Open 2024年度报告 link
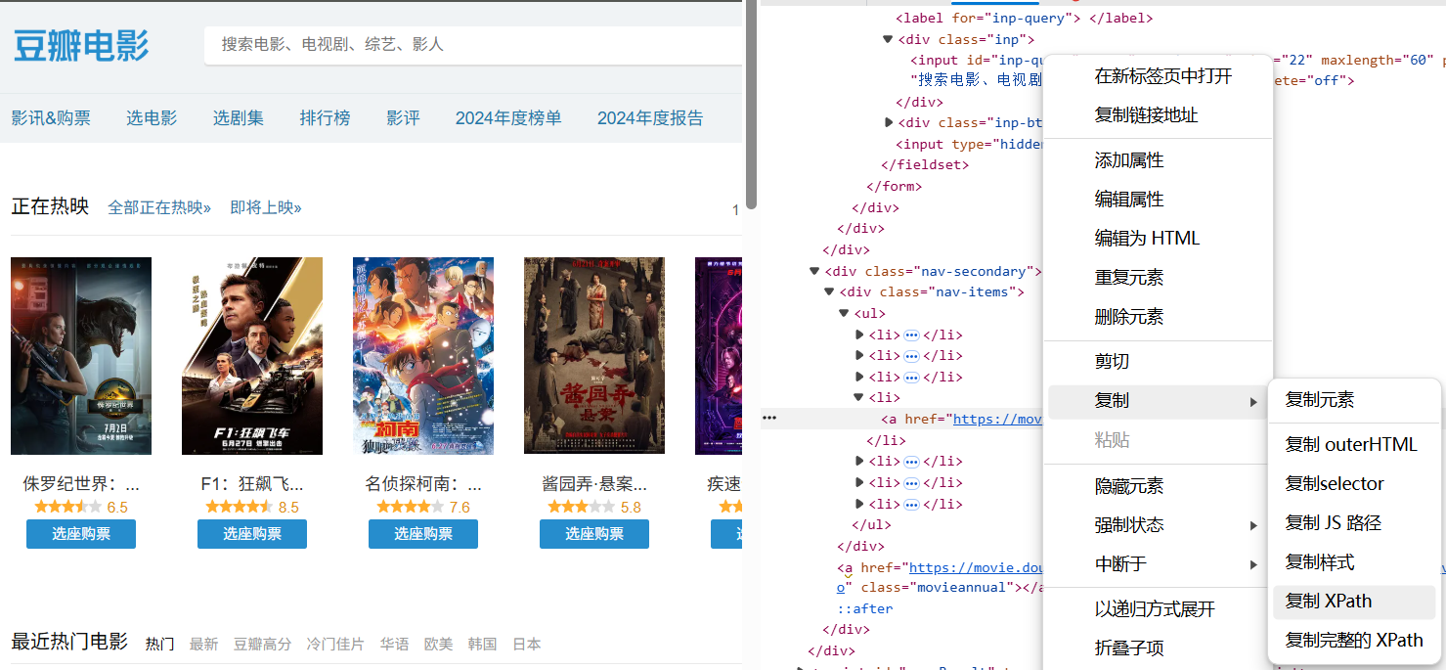The image size is (1446, 670). click(650, 118)
